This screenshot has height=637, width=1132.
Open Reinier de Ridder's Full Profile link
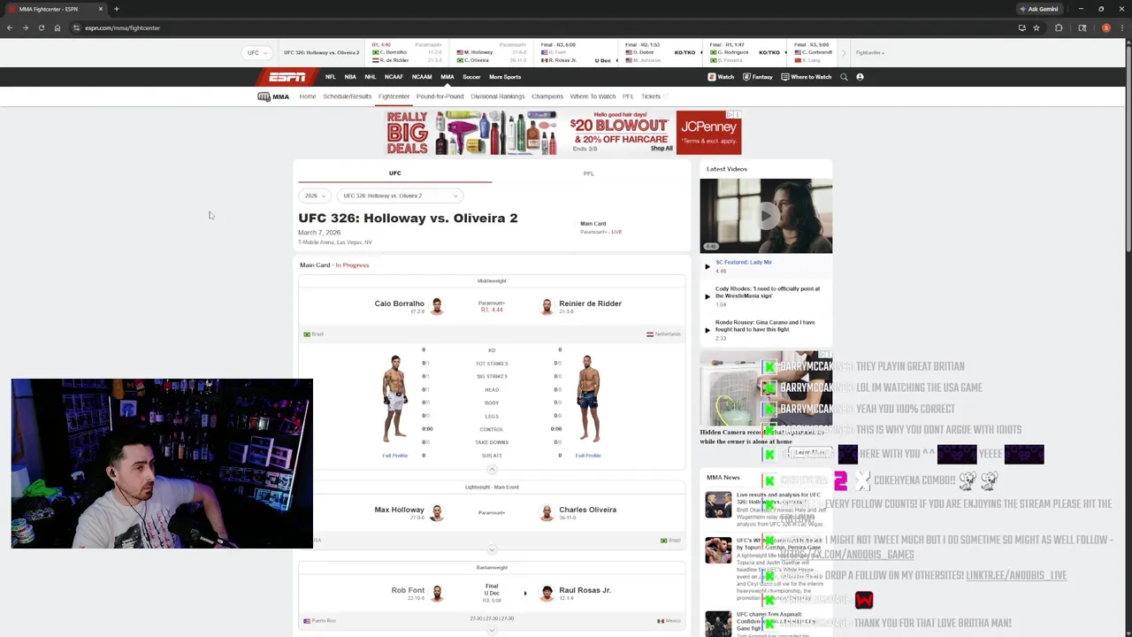point(588,456)
